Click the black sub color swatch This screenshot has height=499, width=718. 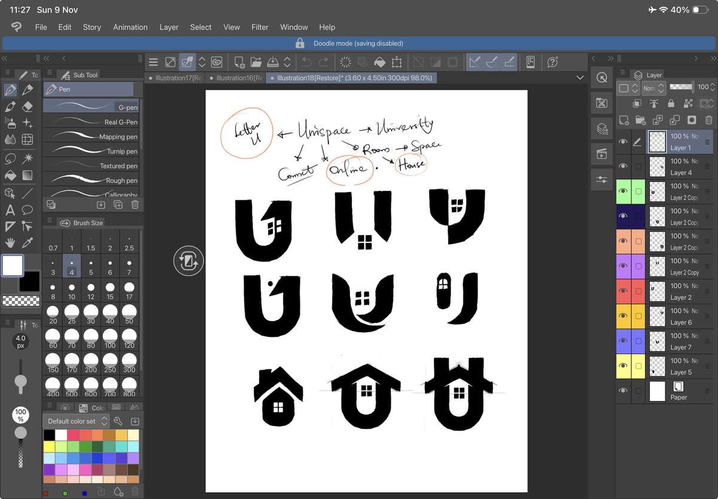(29, 281)
